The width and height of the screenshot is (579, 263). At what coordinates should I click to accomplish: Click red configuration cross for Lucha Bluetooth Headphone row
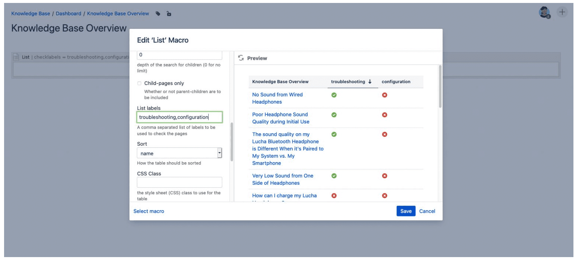coord(384,134)
